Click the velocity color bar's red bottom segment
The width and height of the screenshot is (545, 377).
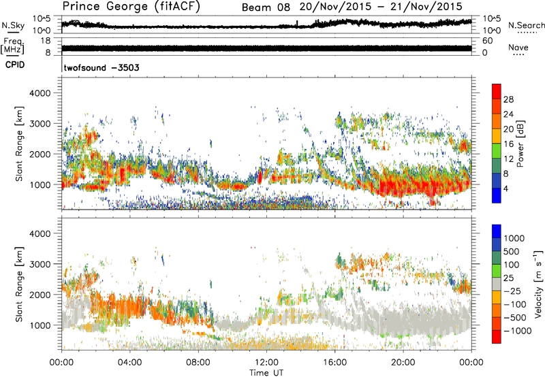click(497, 337)
